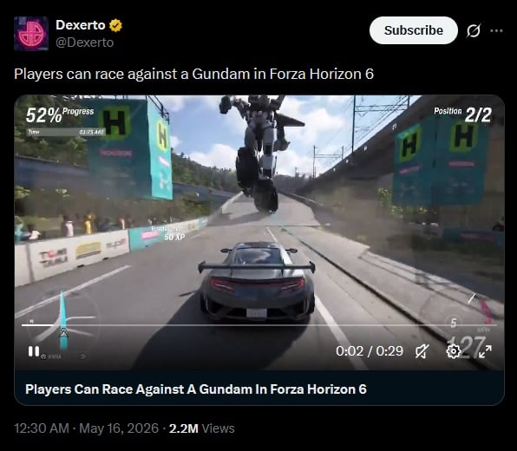Viewport: 517px width, 451px height.
Task: Open the Grok slashed-circle icon
Action: coord(473,30)
